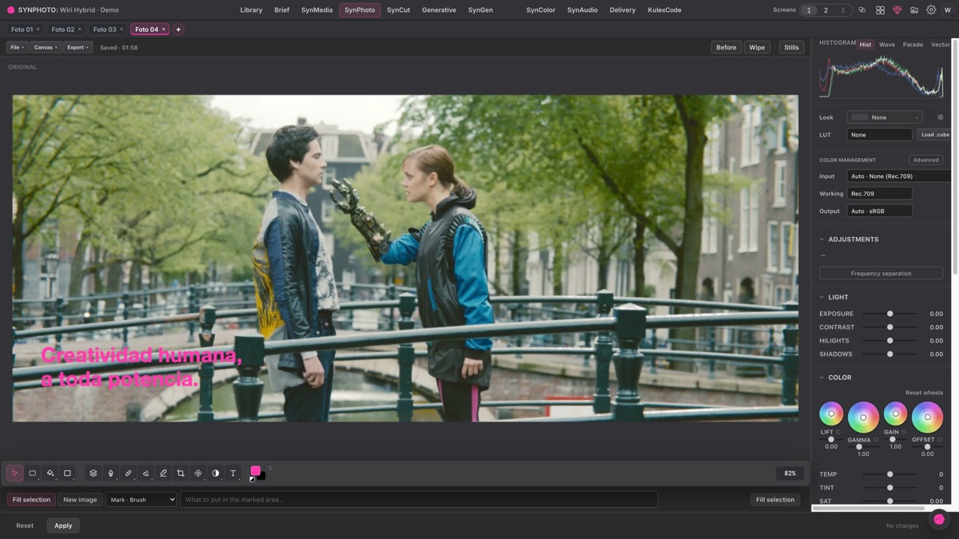Click the Load .cube button

[x=935, y=135]
